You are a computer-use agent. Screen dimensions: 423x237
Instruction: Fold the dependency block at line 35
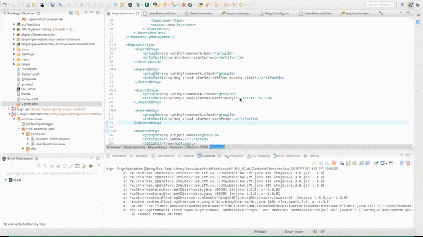pos(114,49)
